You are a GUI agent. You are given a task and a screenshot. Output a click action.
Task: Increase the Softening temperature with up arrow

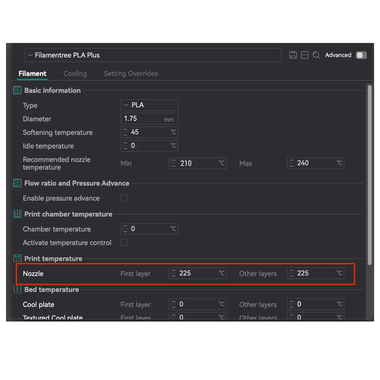[x=125, y=130]
